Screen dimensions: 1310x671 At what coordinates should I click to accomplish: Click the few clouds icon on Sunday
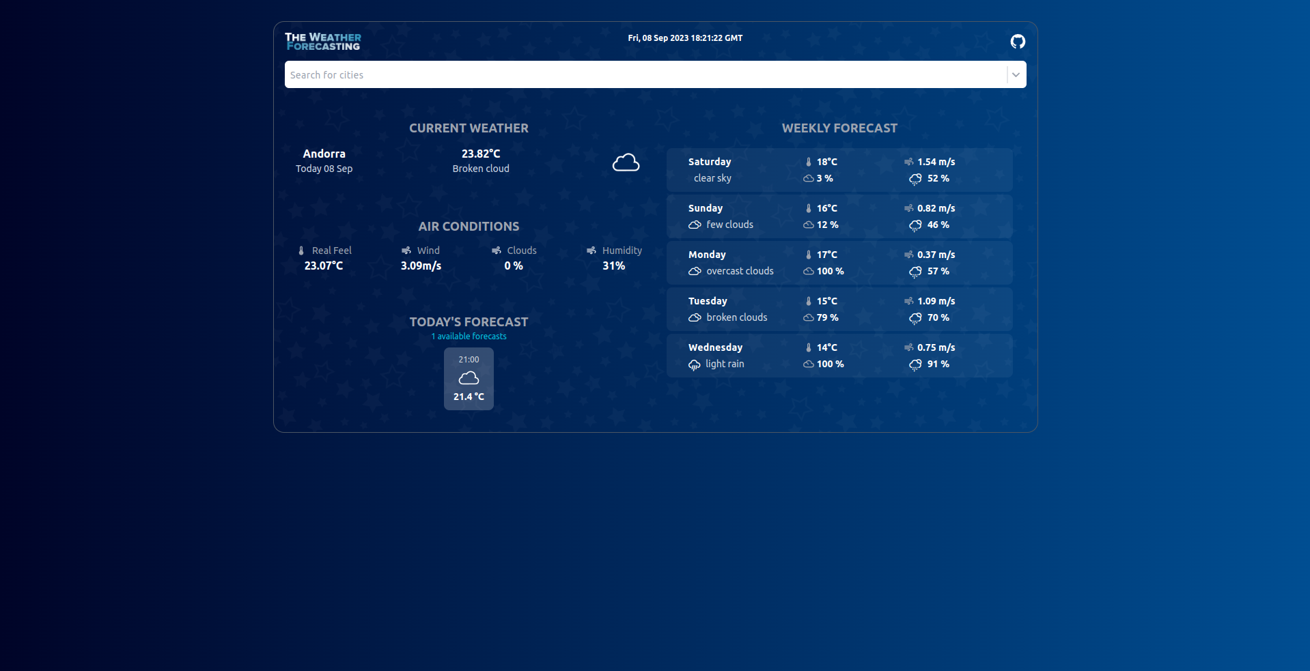(x=695, y=225)
